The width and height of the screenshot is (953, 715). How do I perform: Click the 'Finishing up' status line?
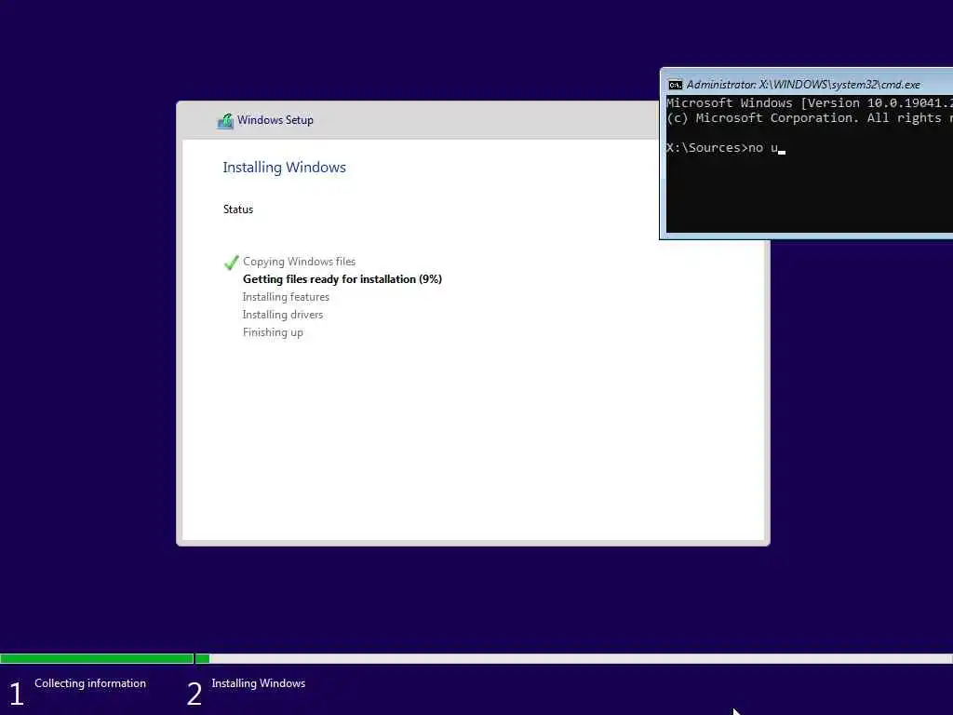pos(273,332)
